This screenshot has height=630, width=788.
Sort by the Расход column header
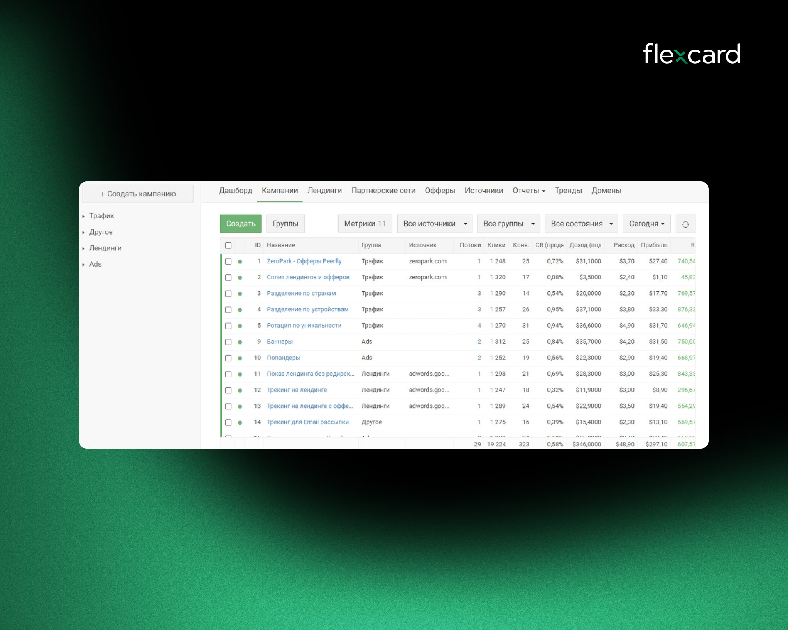(624, 245)
